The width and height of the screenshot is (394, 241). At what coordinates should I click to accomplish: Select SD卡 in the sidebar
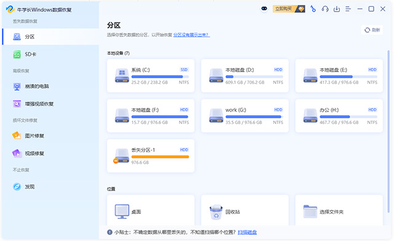pyautogui.click(x=50, y=54)
